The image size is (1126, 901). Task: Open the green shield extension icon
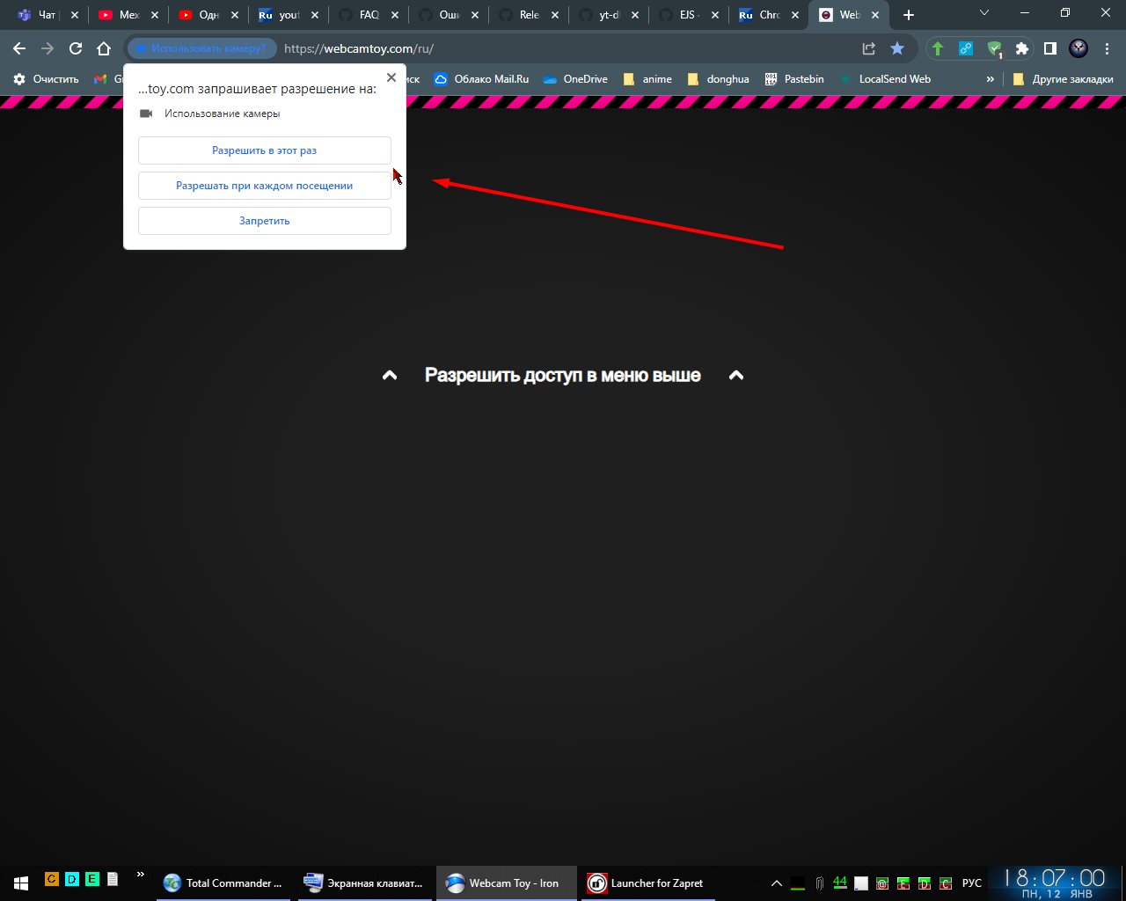pos(994,48)
